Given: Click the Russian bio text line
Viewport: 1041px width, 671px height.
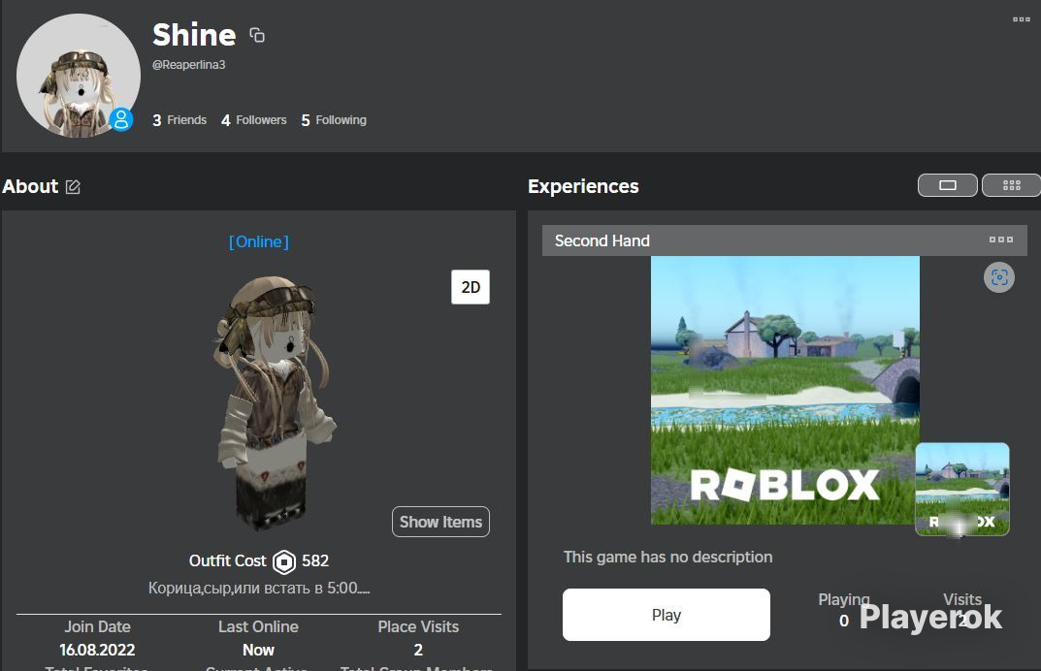Looking at the screenshot, I should click(259, 588).
